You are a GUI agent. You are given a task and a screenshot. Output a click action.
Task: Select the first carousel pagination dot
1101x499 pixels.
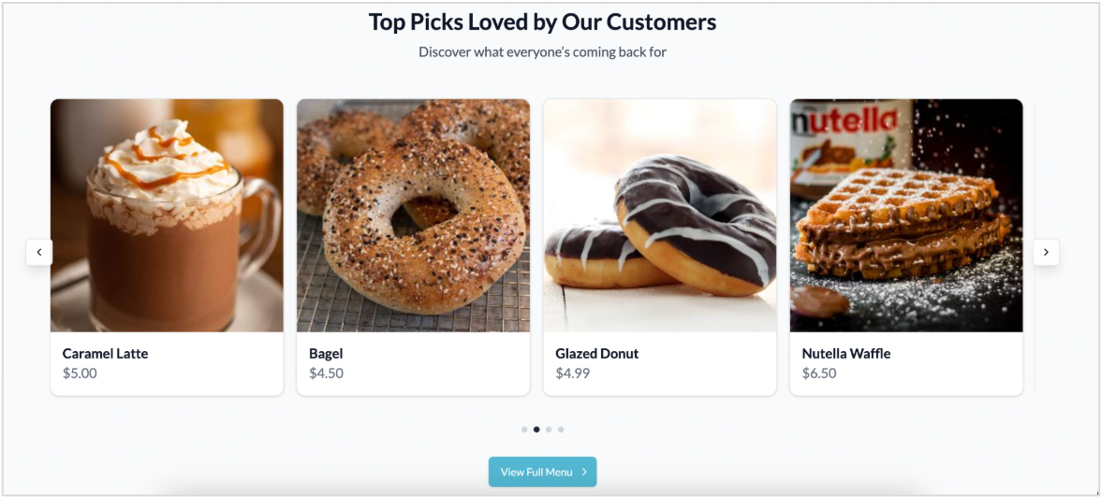(524, 430)
